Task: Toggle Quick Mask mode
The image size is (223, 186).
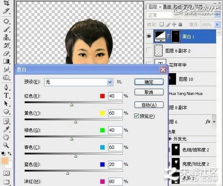Action: click(x=6, y=173)
